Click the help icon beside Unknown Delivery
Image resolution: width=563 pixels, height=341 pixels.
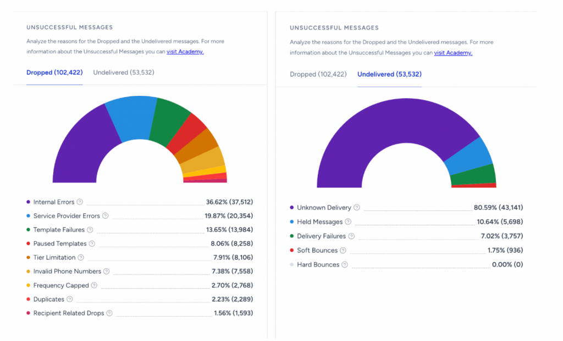click(x=357, y=208)
